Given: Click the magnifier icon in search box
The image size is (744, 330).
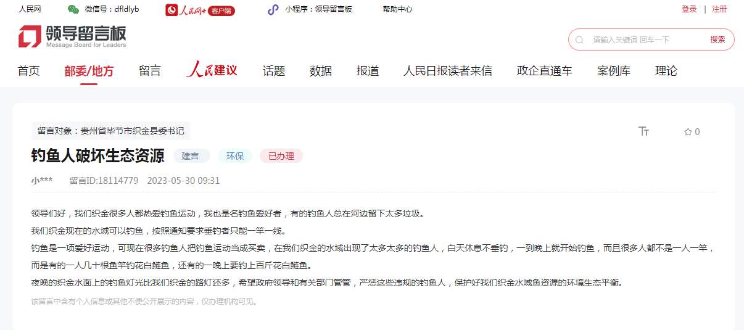Looking at the screenshot, I should 579,39.
